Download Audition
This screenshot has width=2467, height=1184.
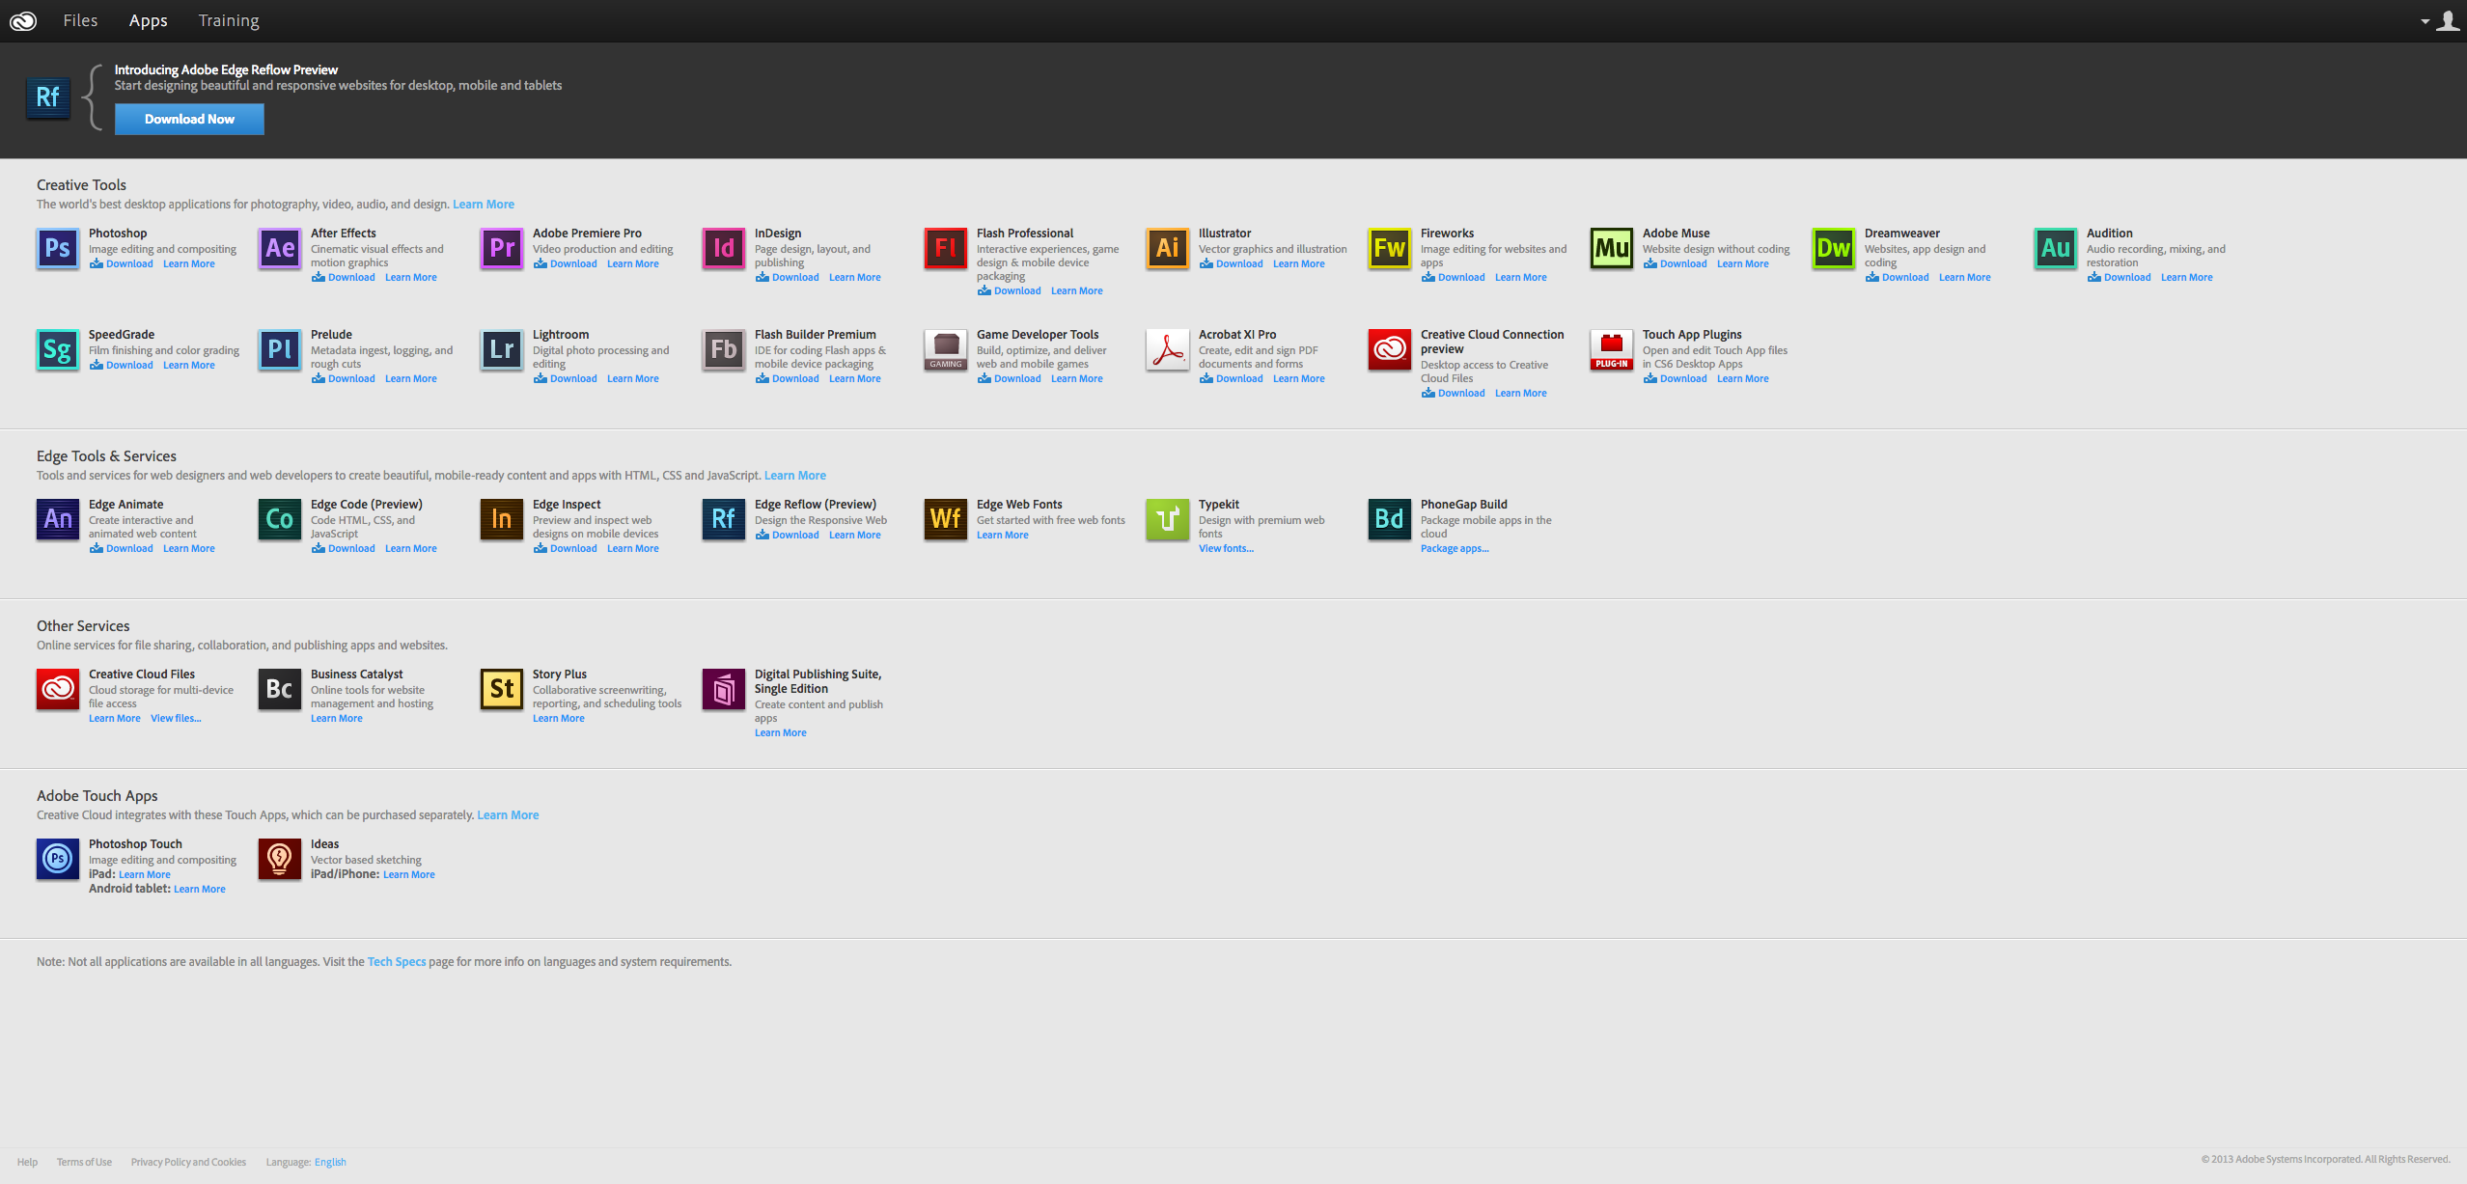coord(2120,278)
